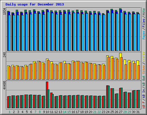Click the orange sites bar for day 17
Screen dimensions: 147x115
pyautogui.click(x=78, y=70)
